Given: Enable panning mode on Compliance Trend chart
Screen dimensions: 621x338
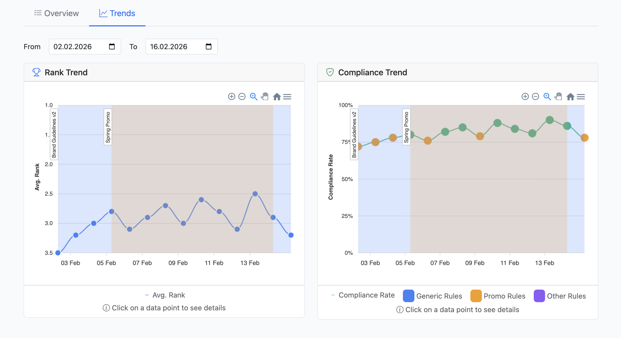Looking at the screenshot, I should (558, 97).
